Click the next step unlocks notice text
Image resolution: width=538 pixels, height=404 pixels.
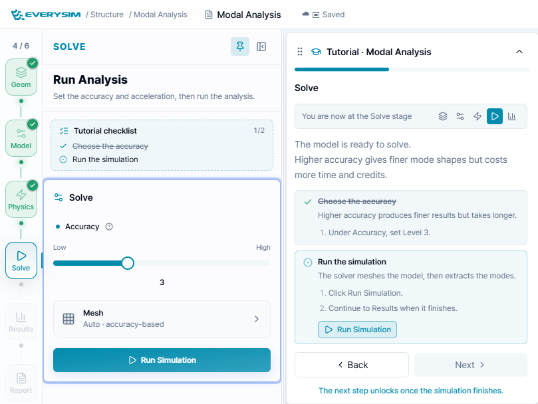pos(411,391)
